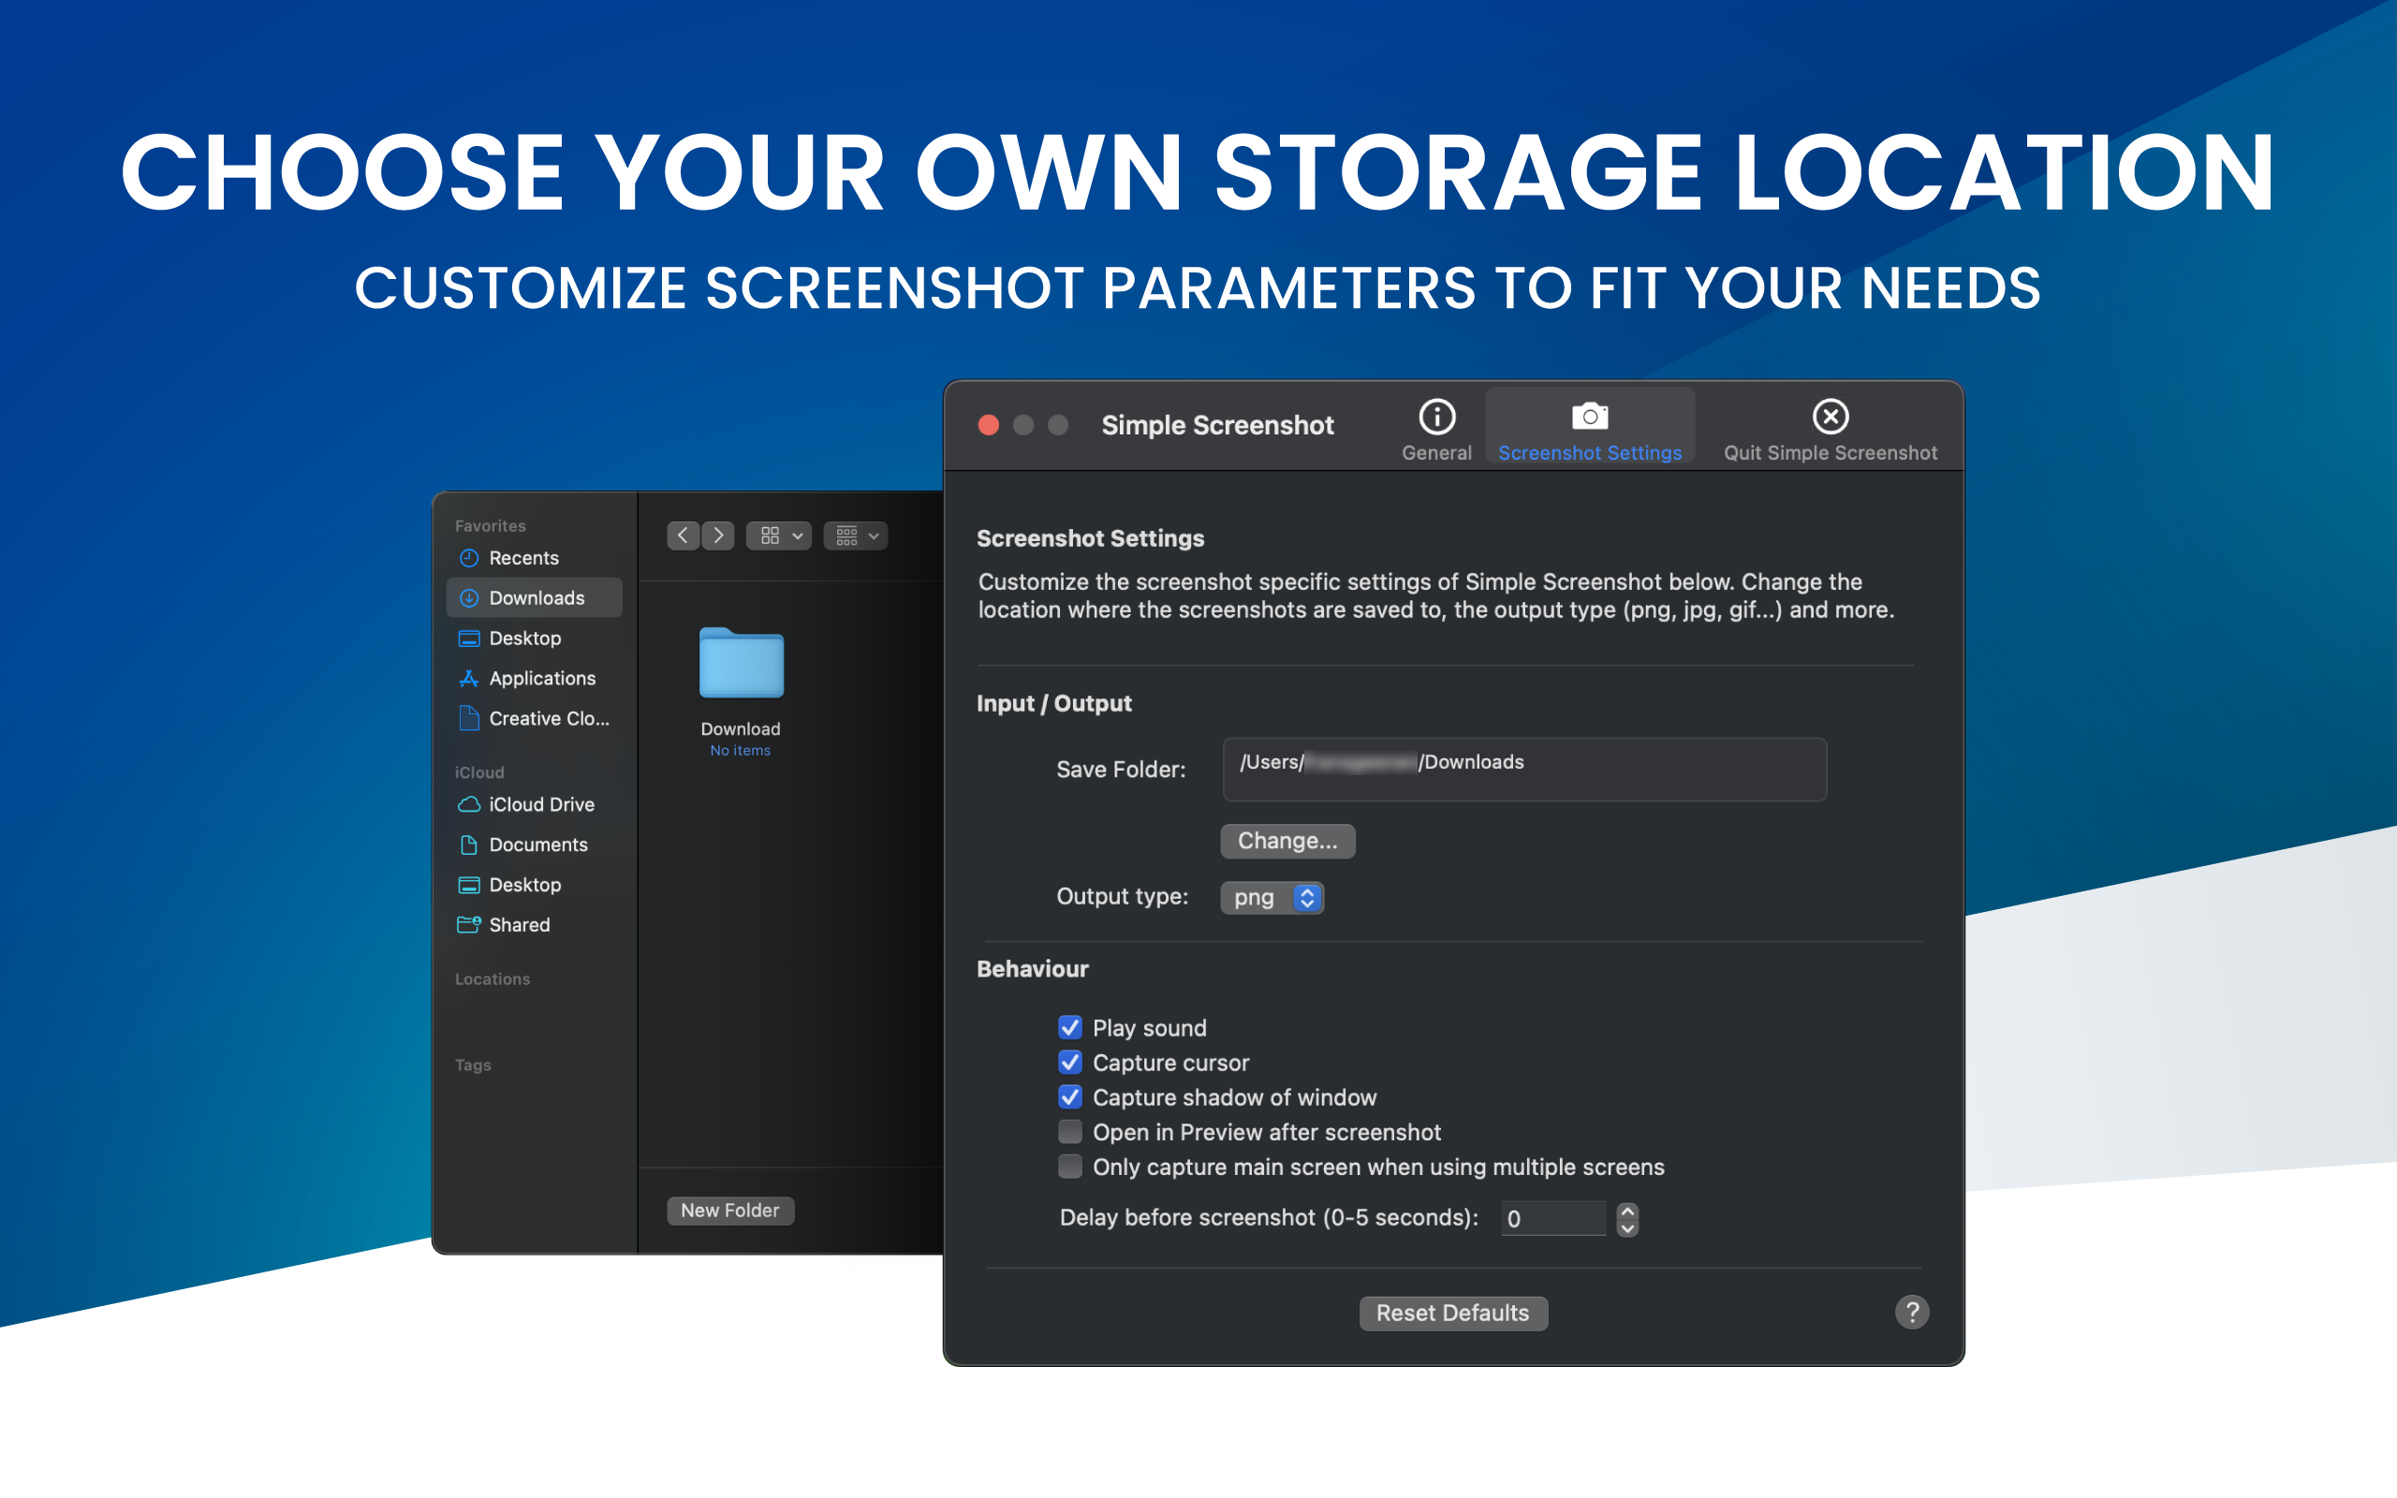Open the General tab info icon
Image resolution: width=2397 pixels, height=1498 pixels.
coord(1436,418)
